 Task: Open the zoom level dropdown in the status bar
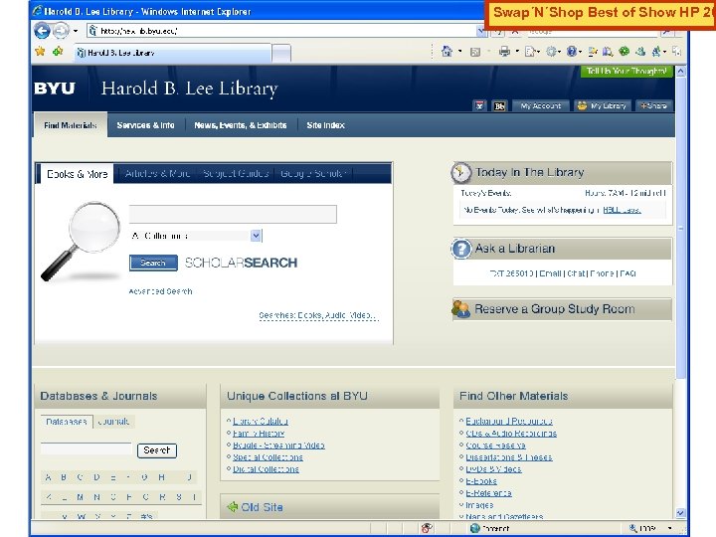[669, 528]
